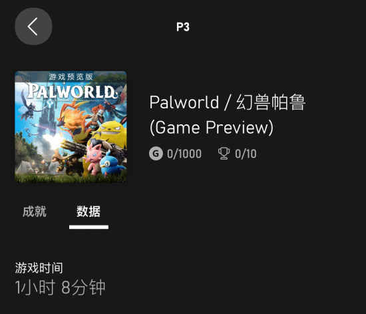Click the achievements trophy icon
The height and width of the screenshot is (314, 366).
point(224,154)
